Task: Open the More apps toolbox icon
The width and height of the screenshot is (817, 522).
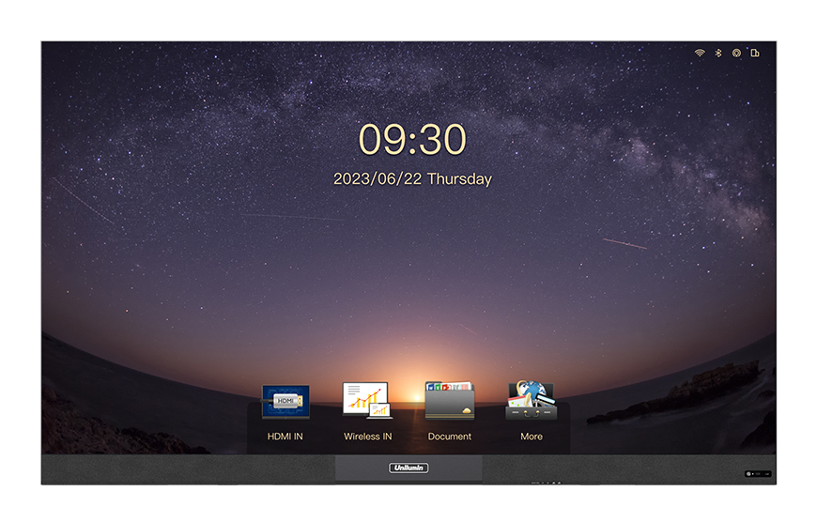Action: [x=532, y=401]
